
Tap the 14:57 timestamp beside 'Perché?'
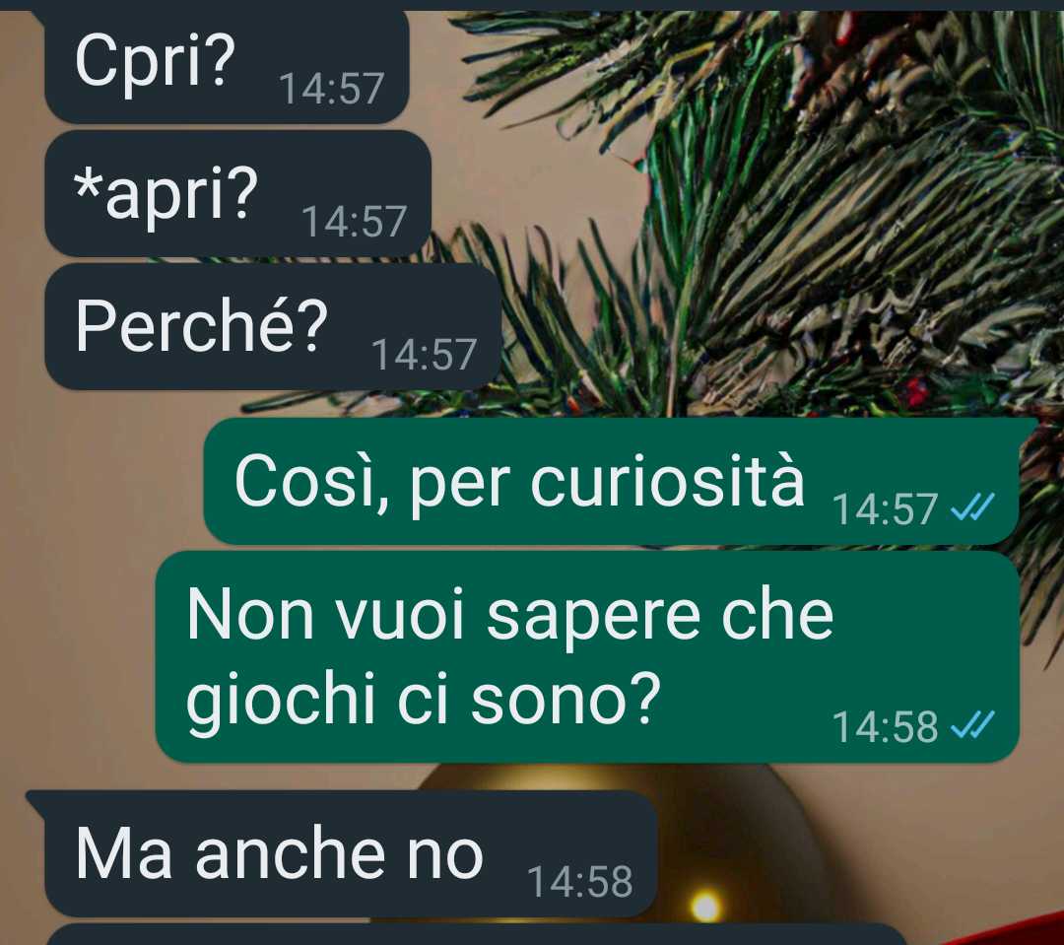[x=424, y=355]
